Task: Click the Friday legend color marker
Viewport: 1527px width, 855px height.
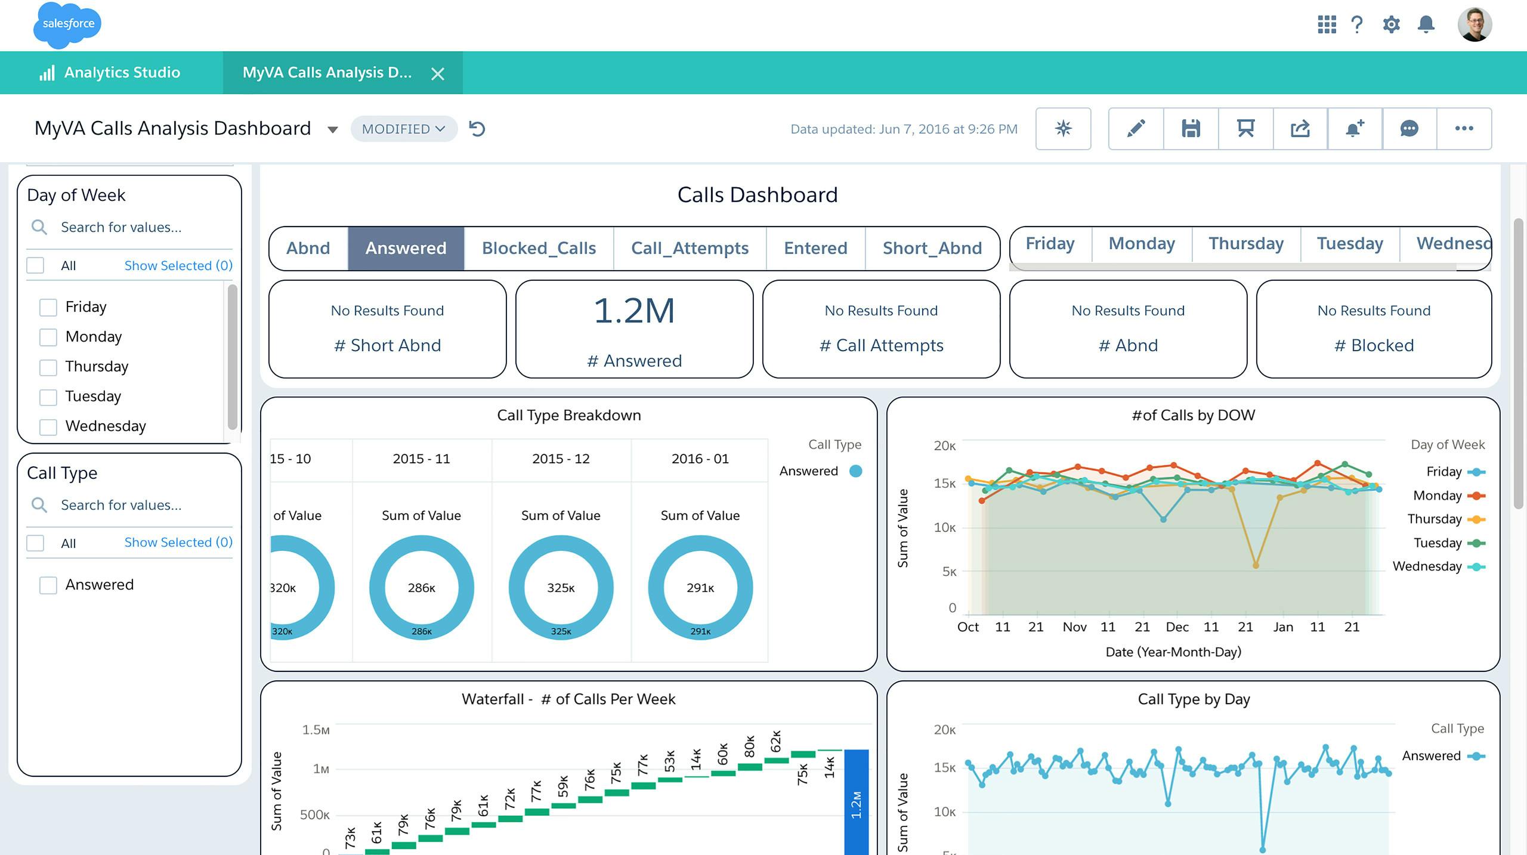Action: (x=1476, y=472)
